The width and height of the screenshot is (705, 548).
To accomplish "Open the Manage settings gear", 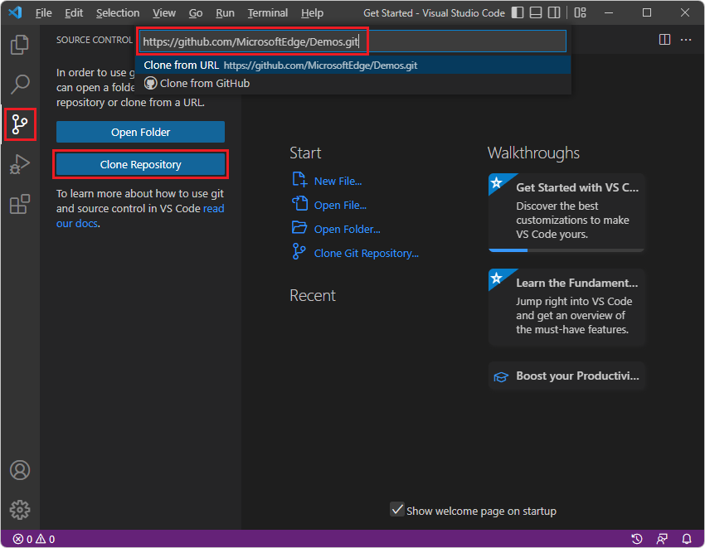I will point(19,510).
